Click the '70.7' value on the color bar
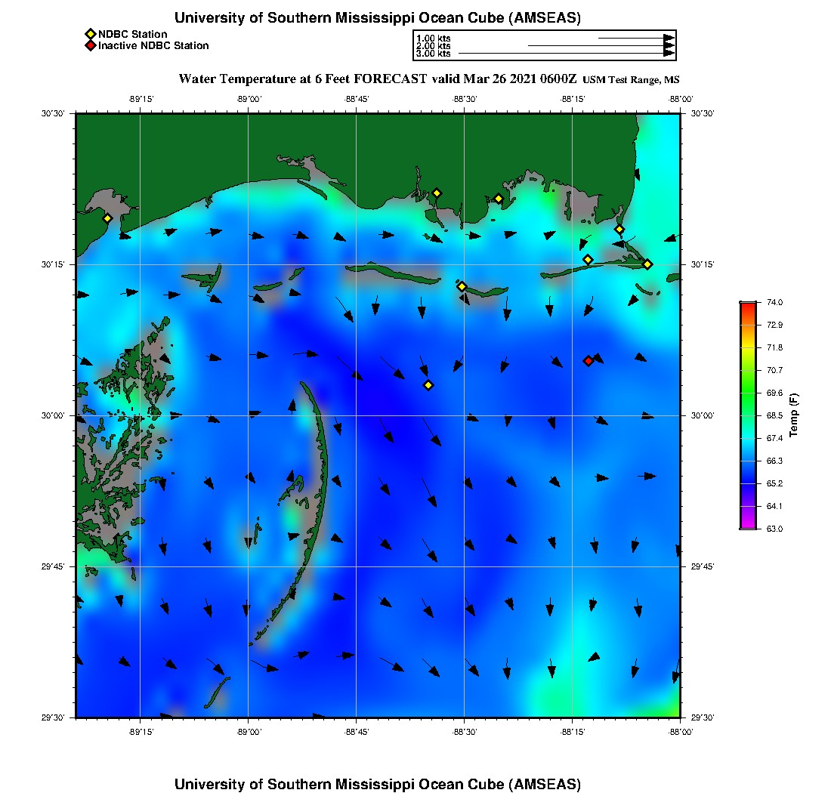The image size is (831, 793). [774, 370]
